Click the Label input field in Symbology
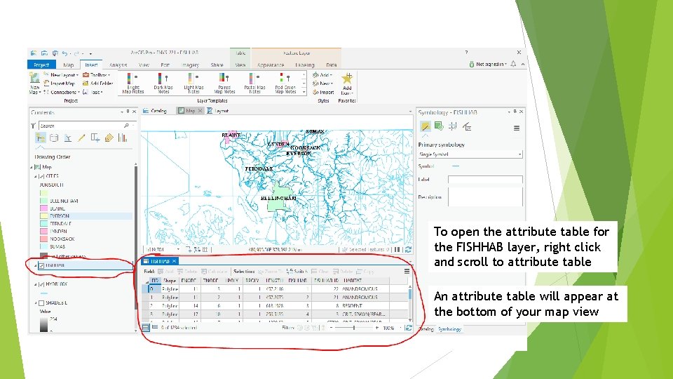 click(x=485, y=180)
